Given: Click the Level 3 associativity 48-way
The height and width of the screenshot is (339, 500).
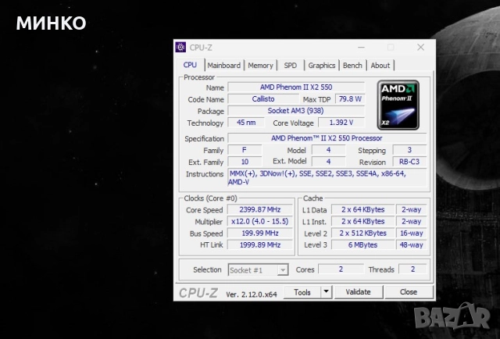Looking at the screenshot, I should pyautogui.click(x=412, y=245).
